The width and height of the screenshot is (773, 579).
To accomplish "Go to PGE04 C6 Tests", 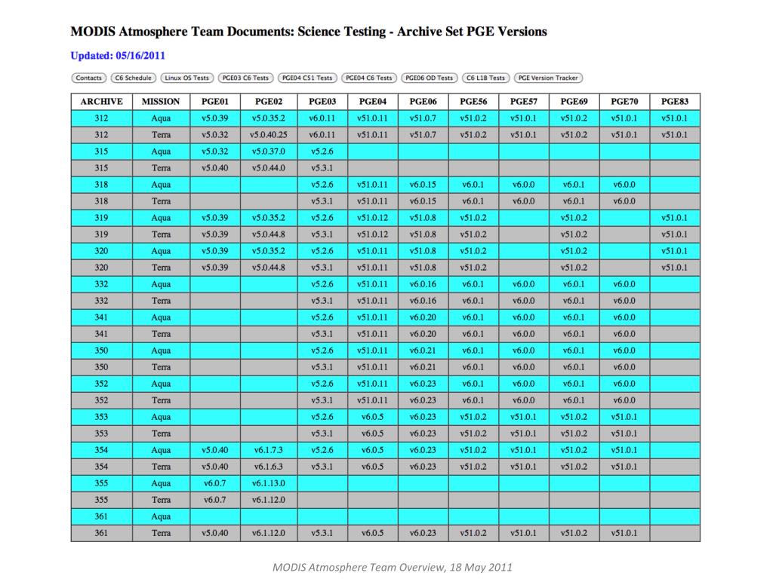I will click(x=368, y=78).
